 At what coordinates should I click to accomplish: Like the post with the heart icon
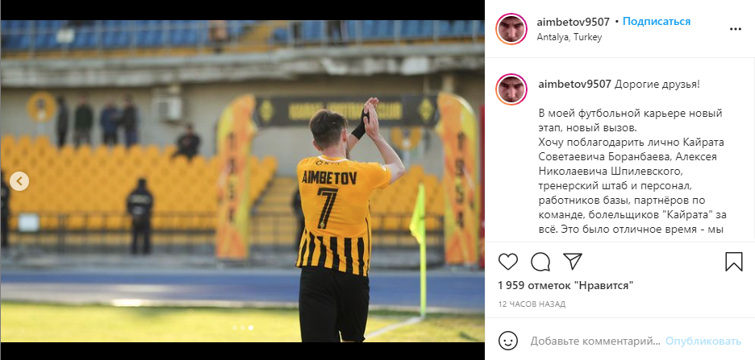pyautogui.click(x=507, y=262)
